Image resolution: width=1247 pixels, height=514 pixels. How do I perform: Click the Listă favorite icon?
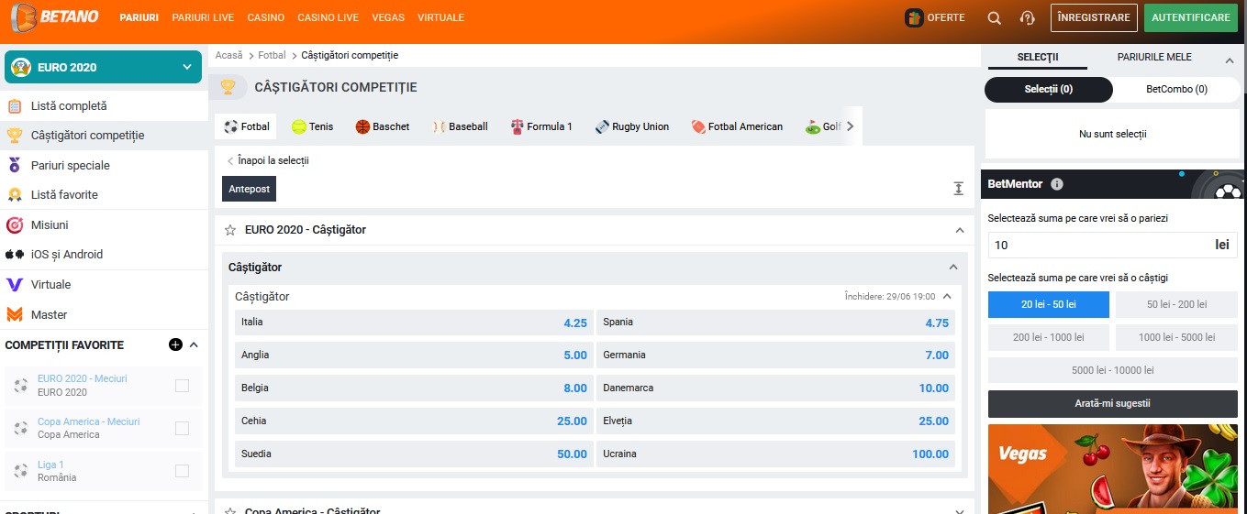coord(15,195)
